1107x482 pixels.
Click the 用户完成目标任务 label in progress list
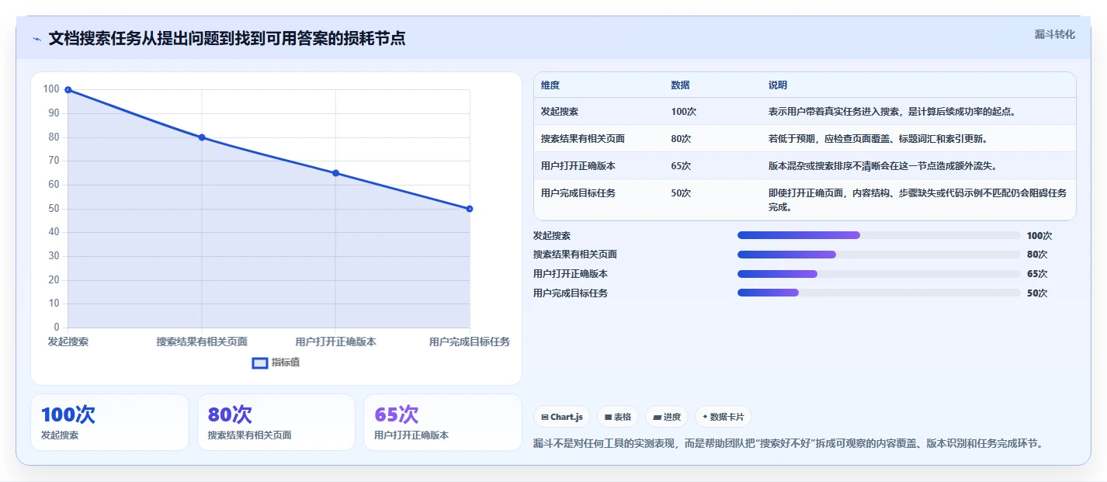[571, 293]
